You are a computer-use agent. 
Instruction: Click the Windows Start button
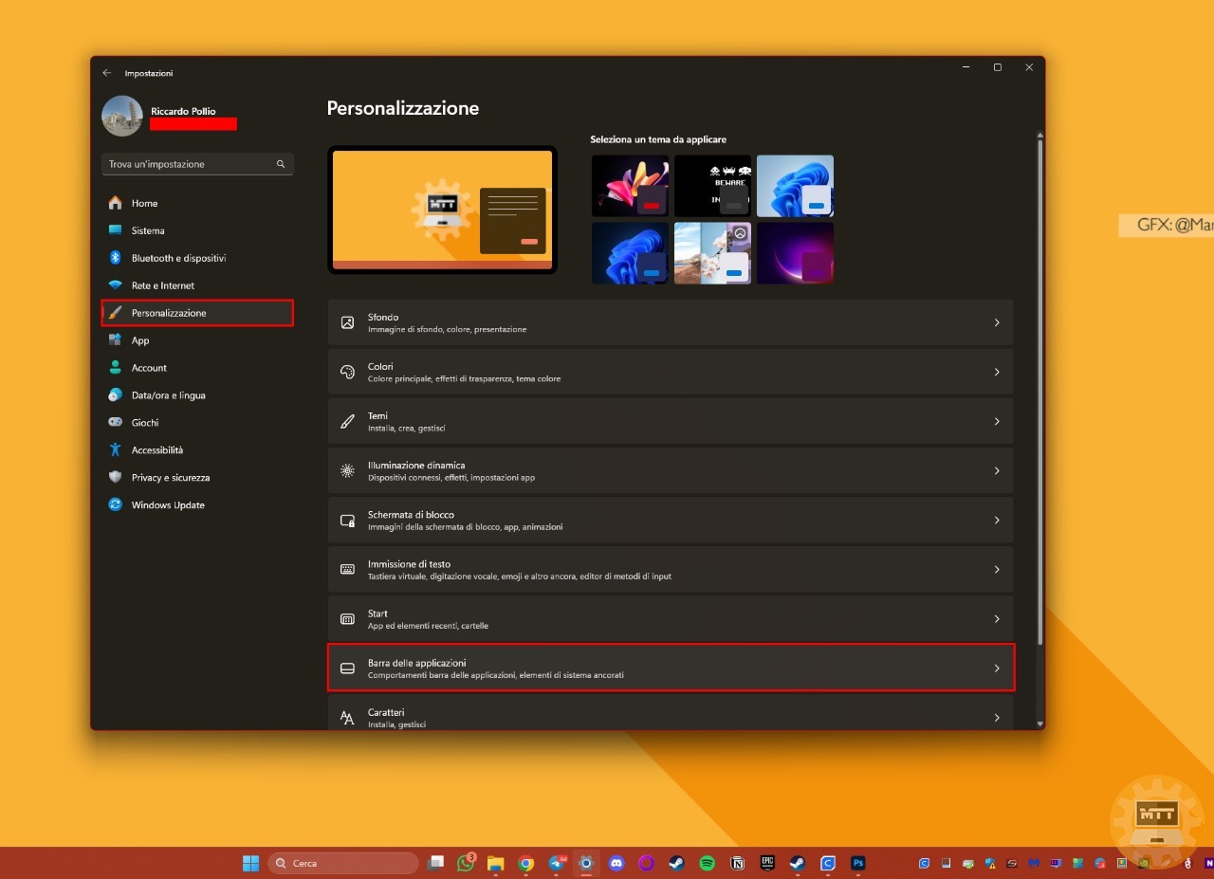[x=250, y=863]
